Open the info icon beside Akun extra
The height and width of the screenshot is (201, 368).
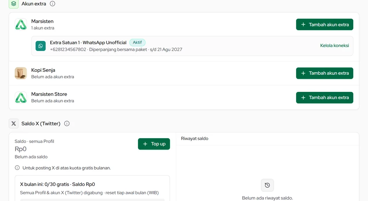[52, 4]
